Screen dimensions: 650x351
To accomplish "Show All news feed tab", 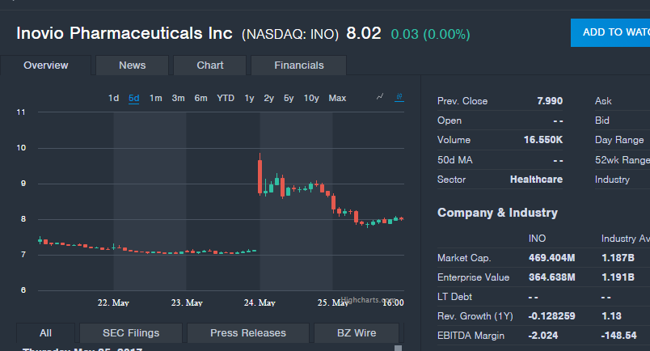I will 45,333.
